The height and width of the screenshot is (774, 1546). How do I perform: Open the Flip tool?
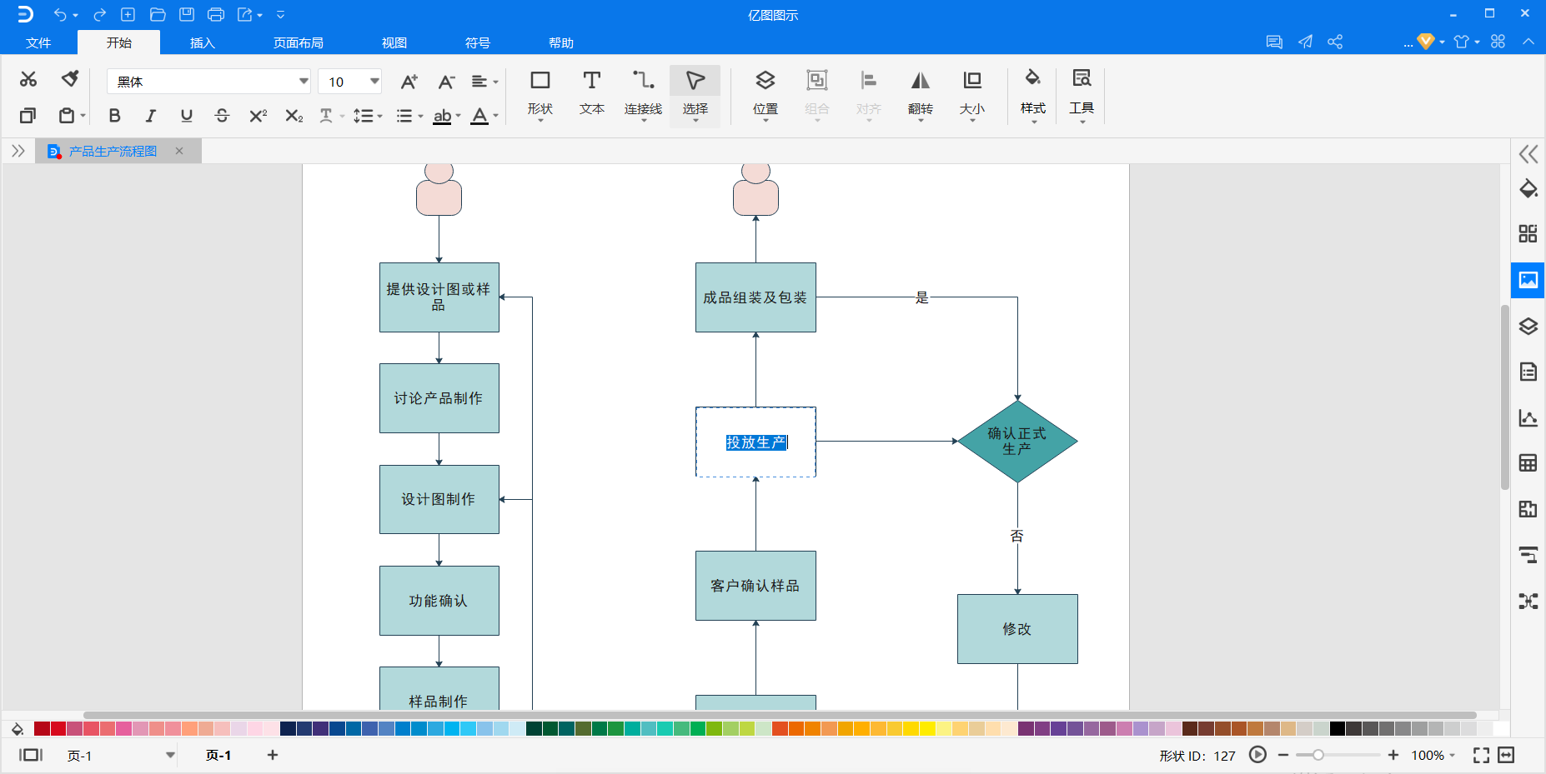point(920,92)
